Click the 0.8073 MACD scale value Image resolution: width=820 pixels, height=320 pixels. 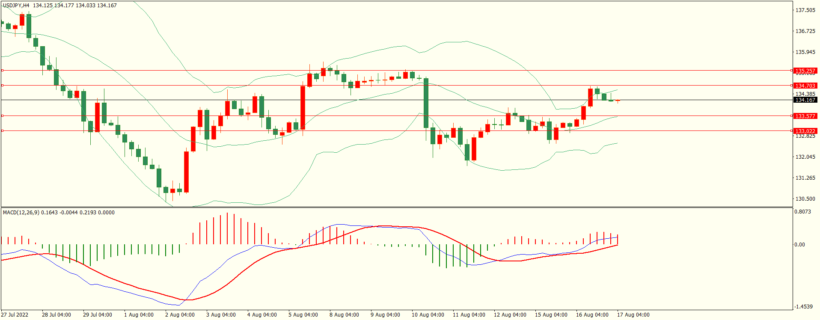[802, 211]
